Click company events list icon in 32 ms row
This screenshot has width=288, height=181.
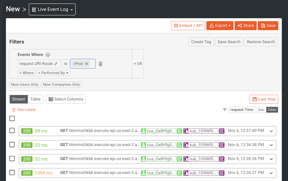(222, 159)
